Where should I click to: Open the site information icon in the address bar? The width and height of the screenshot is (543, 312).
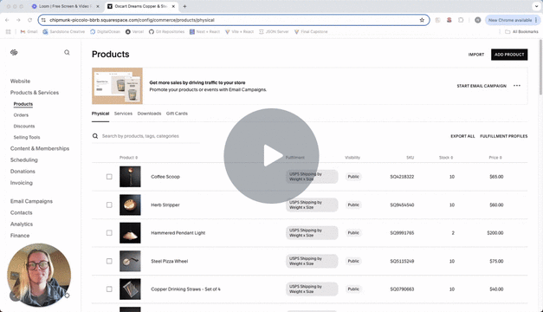43,20
